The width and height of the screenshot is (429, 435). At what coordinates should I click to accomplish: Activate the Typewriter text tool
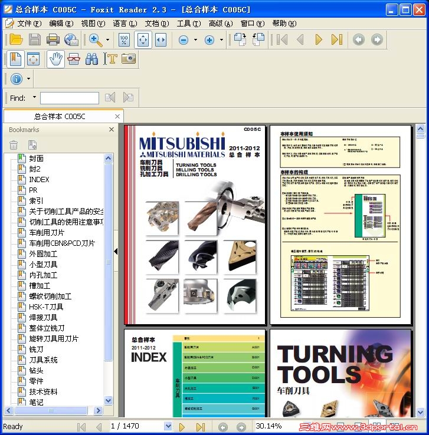(110, 59)
